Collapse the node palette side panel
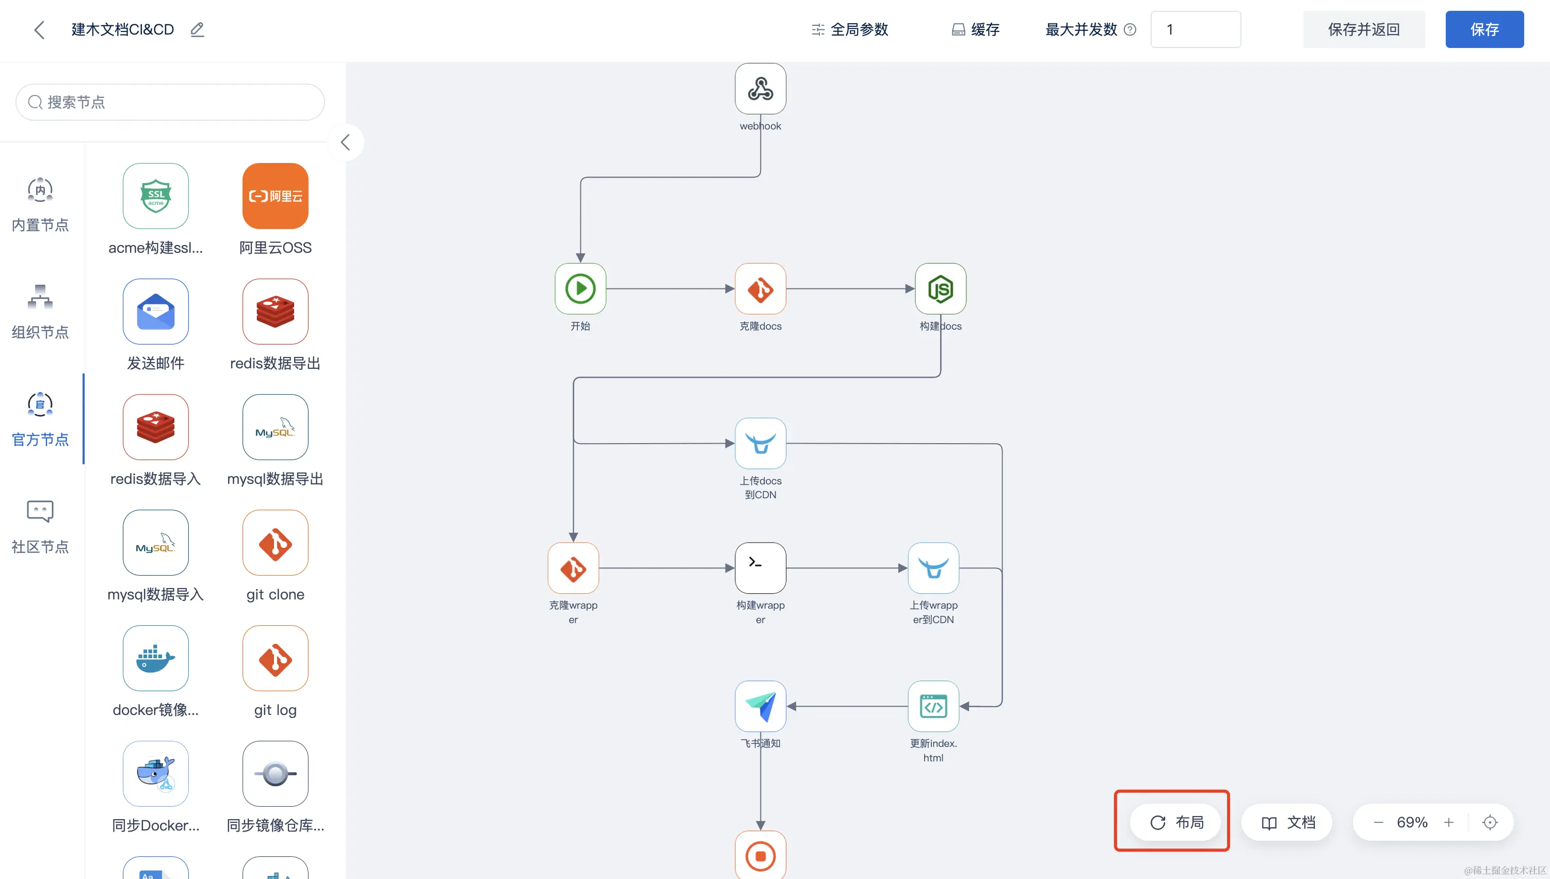Viewport: 1550px width, 879px height. coord(345,142)
